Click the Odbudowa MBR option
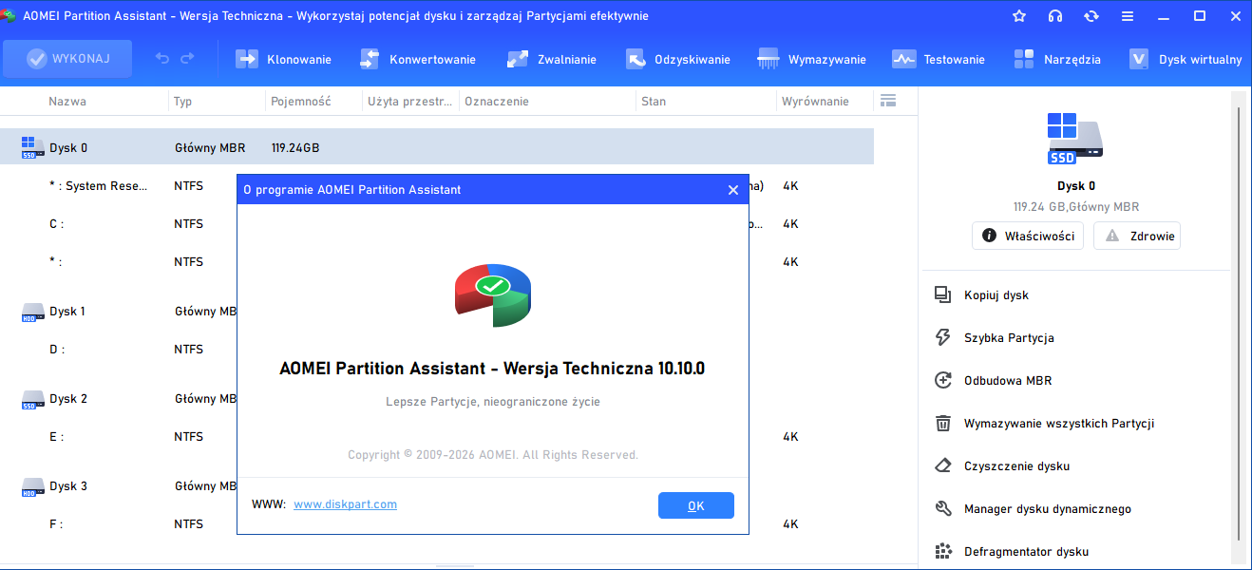 [993, 381]
